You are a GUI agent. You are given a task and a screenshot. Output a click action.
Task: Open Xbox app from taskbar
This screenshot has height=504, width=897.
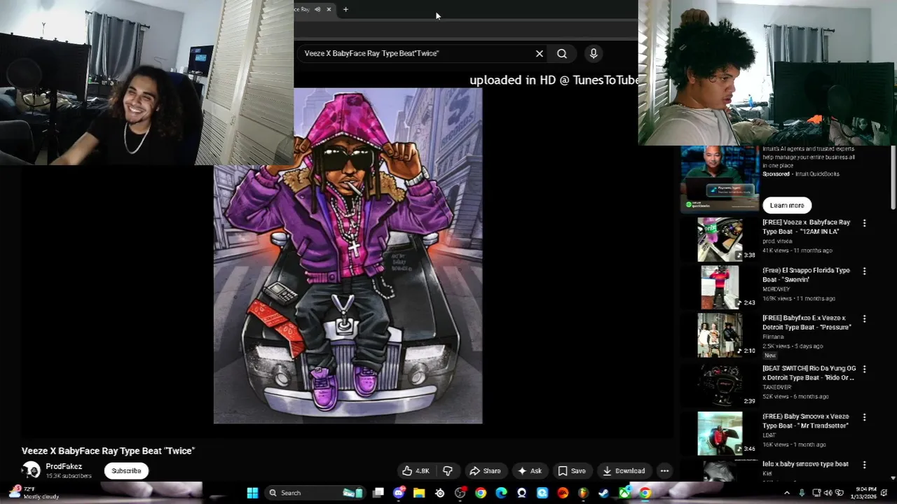(624, 493)
